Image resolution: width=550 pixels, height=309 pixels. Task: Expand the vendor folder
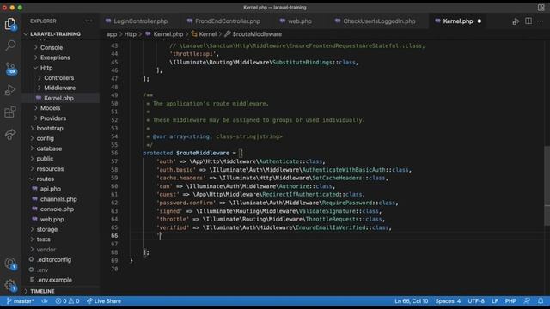point(46,250)
